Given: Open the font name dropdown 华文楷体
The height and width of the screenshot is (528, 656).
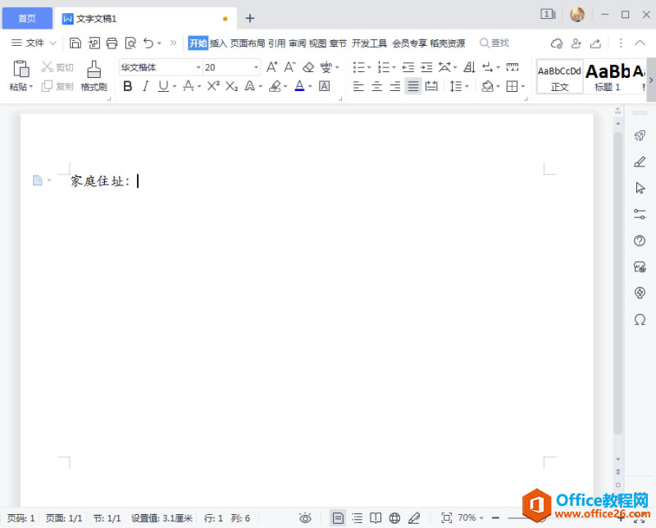Looking at the screenshot, I should 198,67.
